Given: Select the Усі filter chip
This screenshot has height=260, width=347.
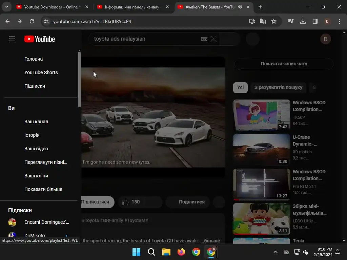Looking at the screenshot, I should click(x=240, y=88).
